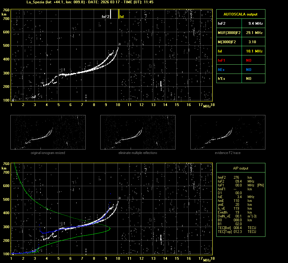Click the foF2 9.4 MHz value cell
The width and height of the screenshot is (288, 263).
tap(256, 23)
